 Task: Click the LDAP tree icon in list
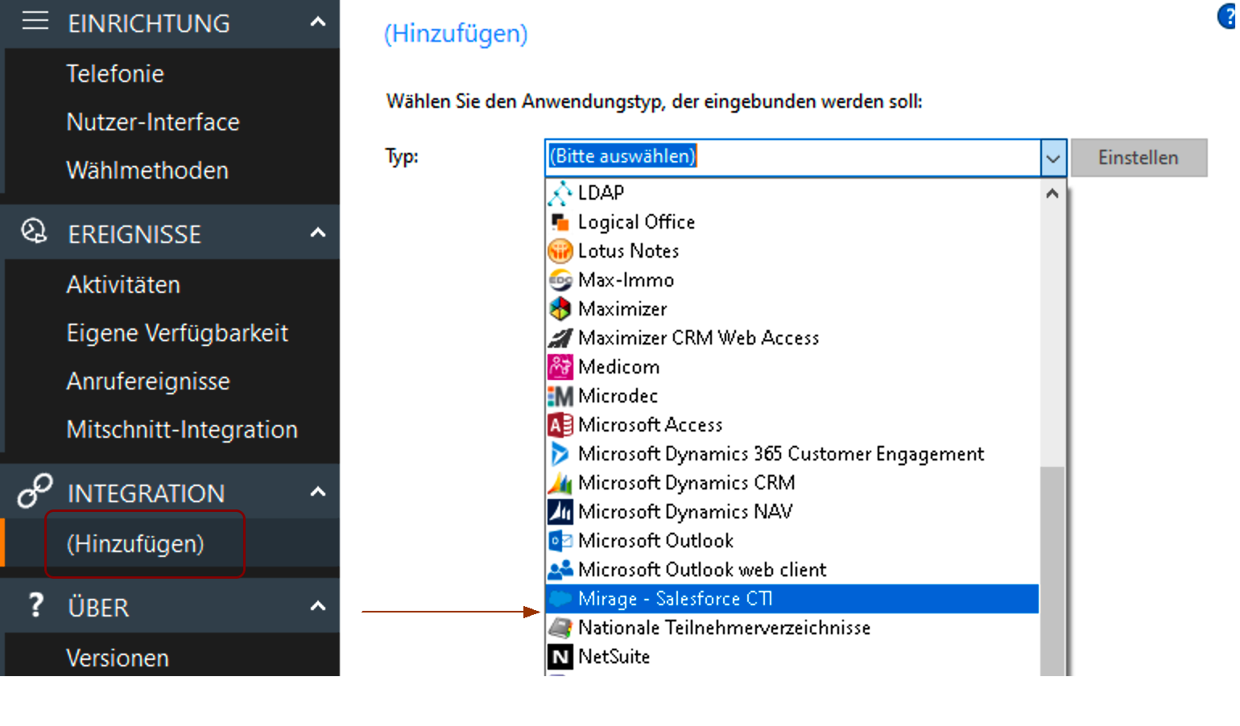(560, 193)
